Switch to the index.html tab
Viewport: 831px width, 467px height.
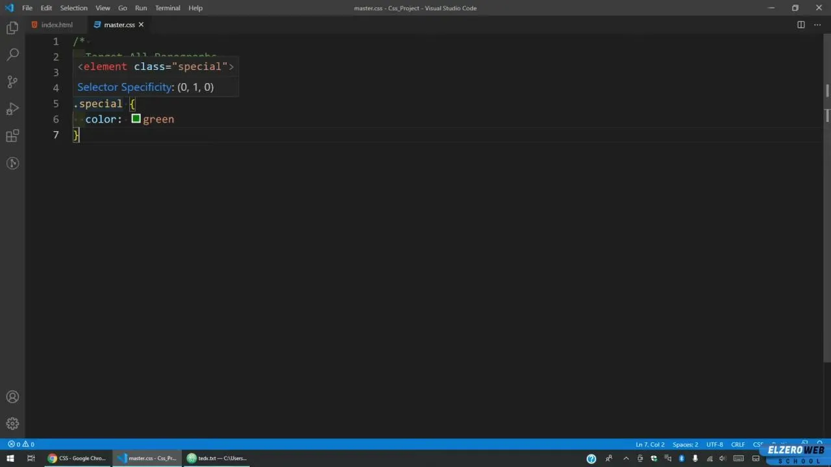(56, 25)
